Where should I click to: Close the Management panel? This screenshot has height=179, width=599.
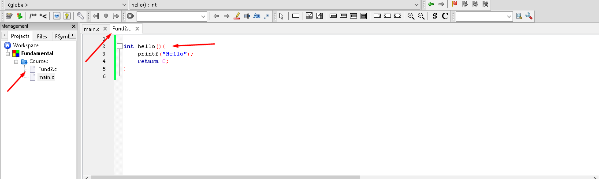click(x=74, y=26)
